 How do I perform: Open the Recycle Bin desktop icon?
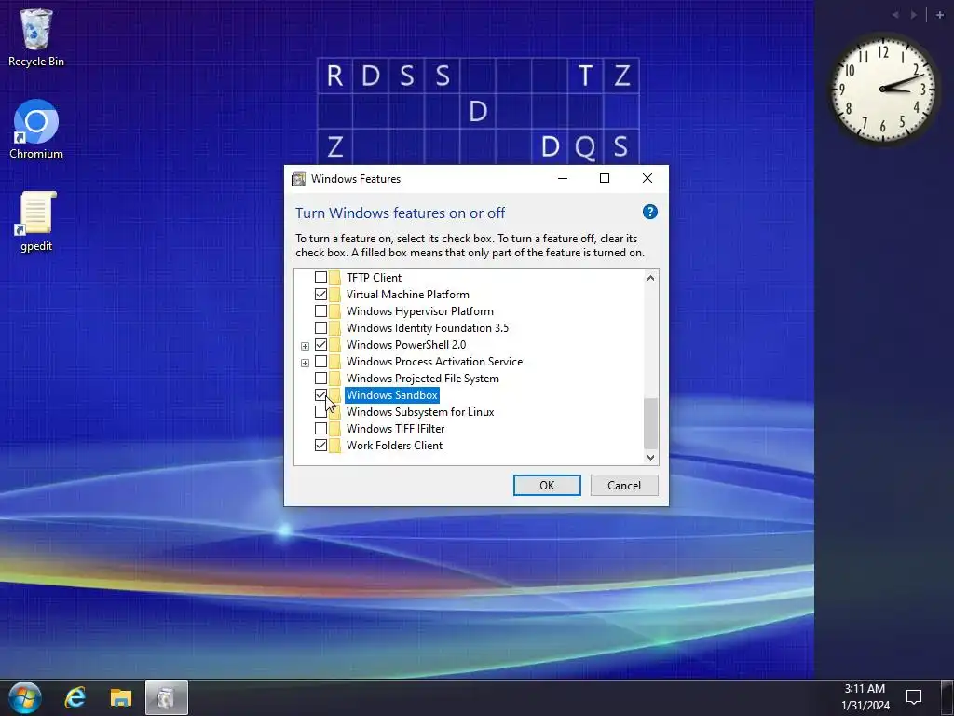(36, 37)
